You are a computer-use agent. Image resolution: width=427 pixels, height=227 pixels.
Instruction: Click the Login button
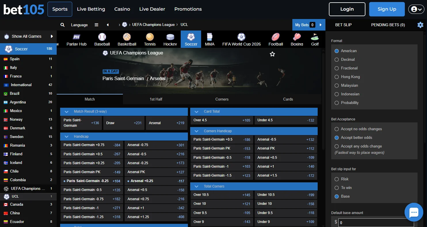[347, 9]
